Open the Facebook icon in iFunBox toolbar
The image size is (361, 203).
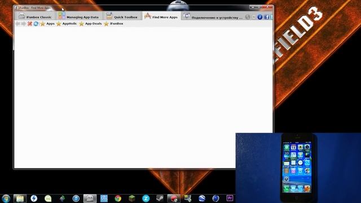[266, 17]
